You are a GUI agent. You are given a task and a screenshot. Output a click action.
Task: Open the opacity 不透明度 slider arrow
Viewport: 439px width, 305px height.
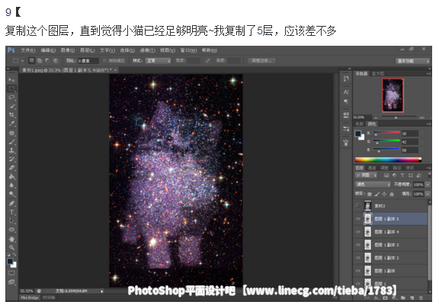click(x=428, y=185)
